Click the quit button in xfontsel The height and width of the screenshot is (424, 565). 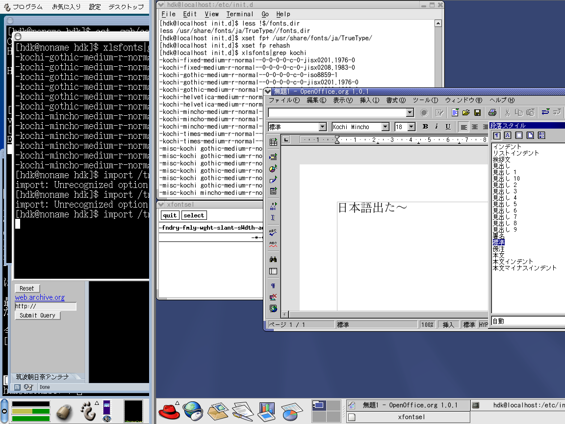click(170, 215)
